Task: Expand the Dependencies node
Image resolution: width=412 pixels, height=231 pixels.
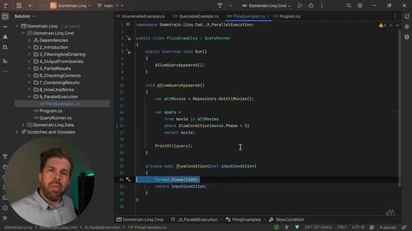Action: coord(29,40)
